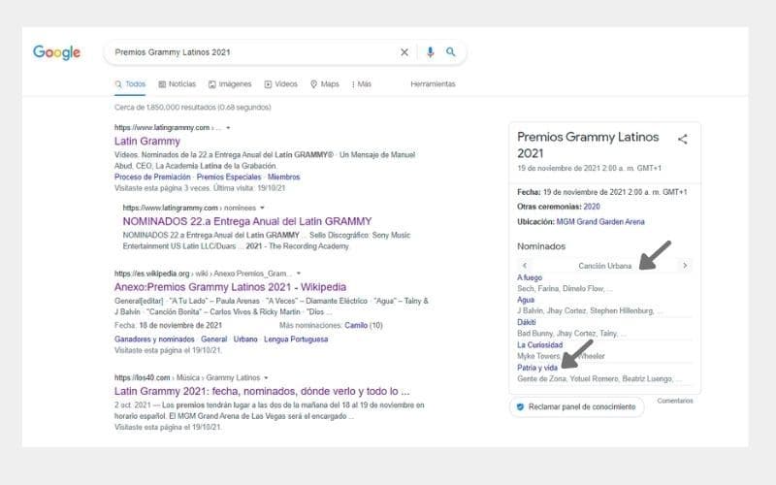Expand arrow next to latingrammy.com nominees URL
The width and height of the screenshot is (776, 485).
tap(262, 208)
